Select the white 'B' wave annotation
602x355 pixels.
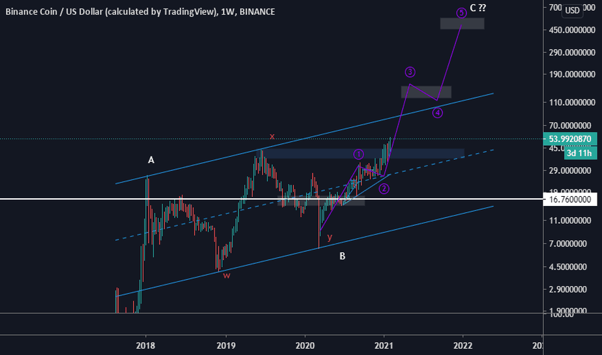click(x=342, y=256)
